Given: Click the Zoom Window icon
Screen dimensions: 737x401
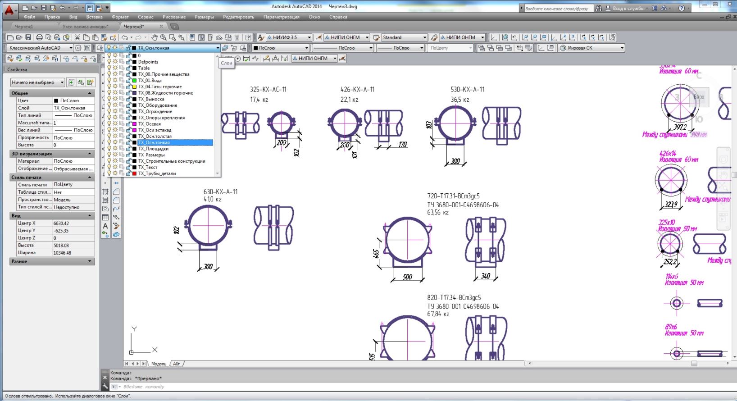Looking at the screenshot, I should coord(173,37).
